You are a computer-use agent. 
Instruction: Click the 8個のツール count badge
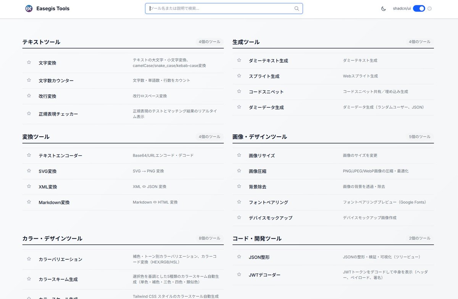tap(210, 238)
